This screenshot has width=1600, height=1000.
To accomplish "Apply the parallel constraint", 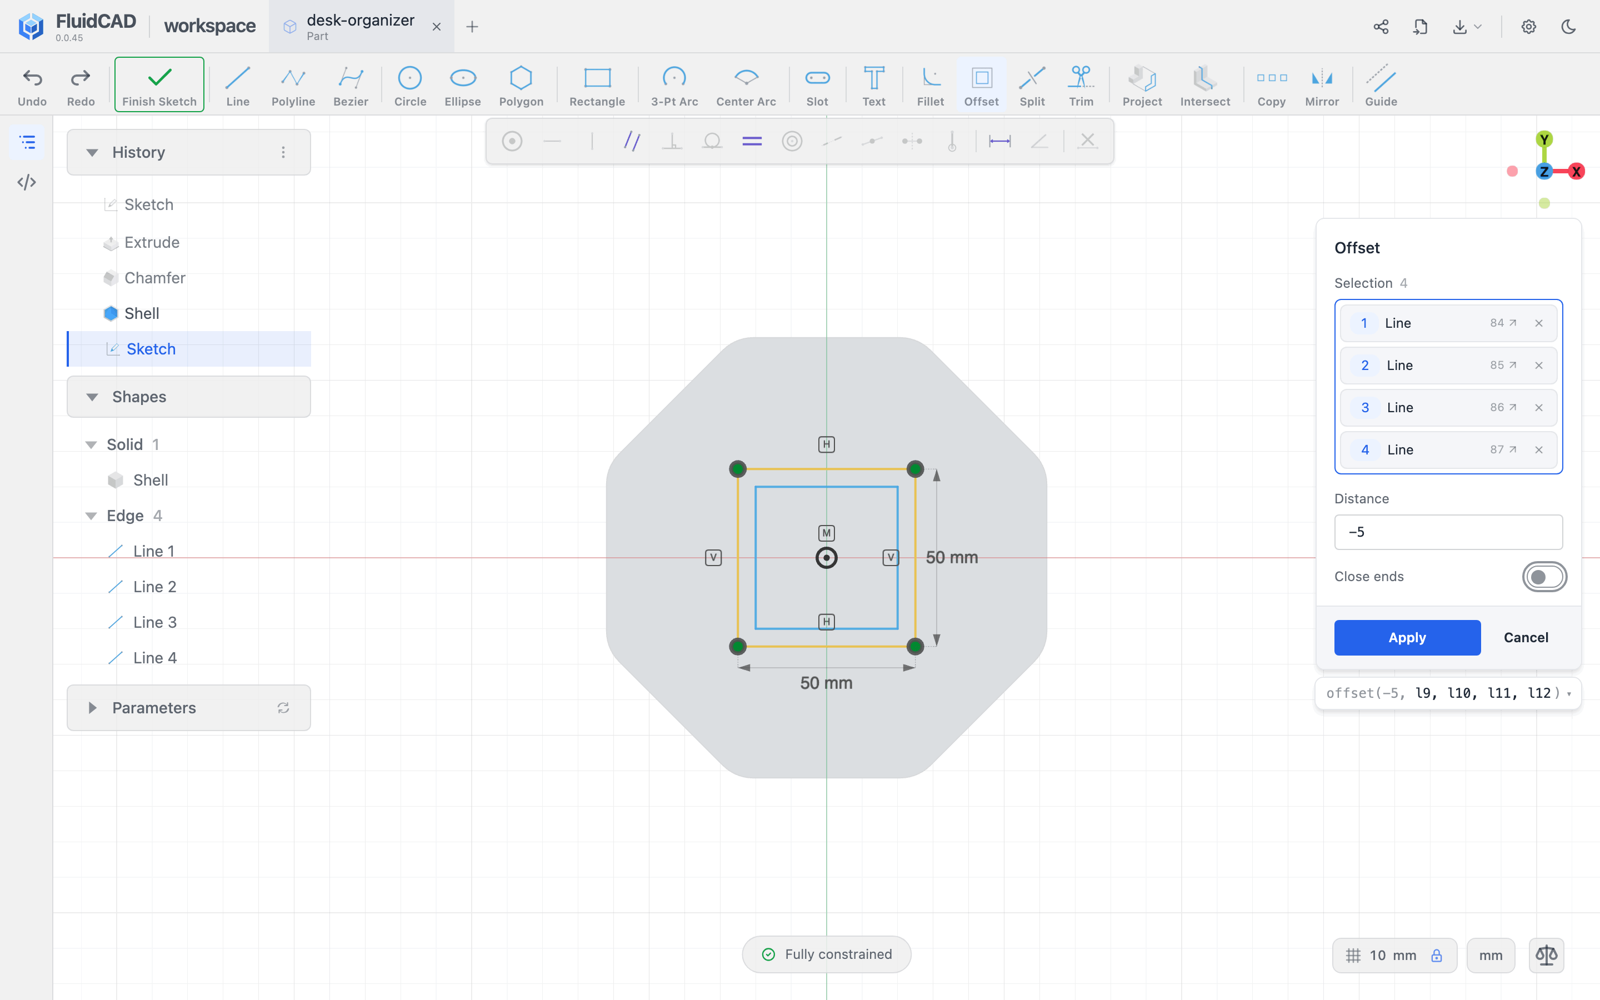I will pos(632,141).
